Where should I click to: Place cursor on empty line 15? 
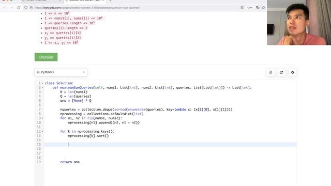[170, 145]
